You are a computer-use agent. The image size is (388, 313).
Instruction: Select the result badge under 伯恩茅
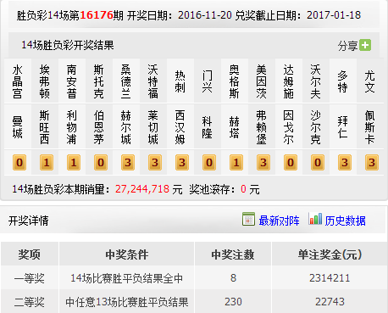[101, 163]
